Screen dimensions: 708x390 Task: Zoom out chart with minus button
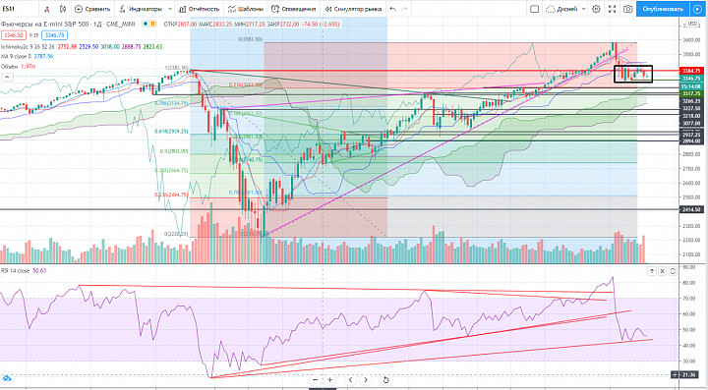coord(316,379)
